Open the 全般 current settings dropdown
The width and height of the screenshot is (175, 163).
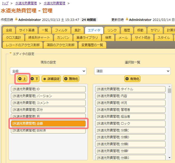(48, 71)
